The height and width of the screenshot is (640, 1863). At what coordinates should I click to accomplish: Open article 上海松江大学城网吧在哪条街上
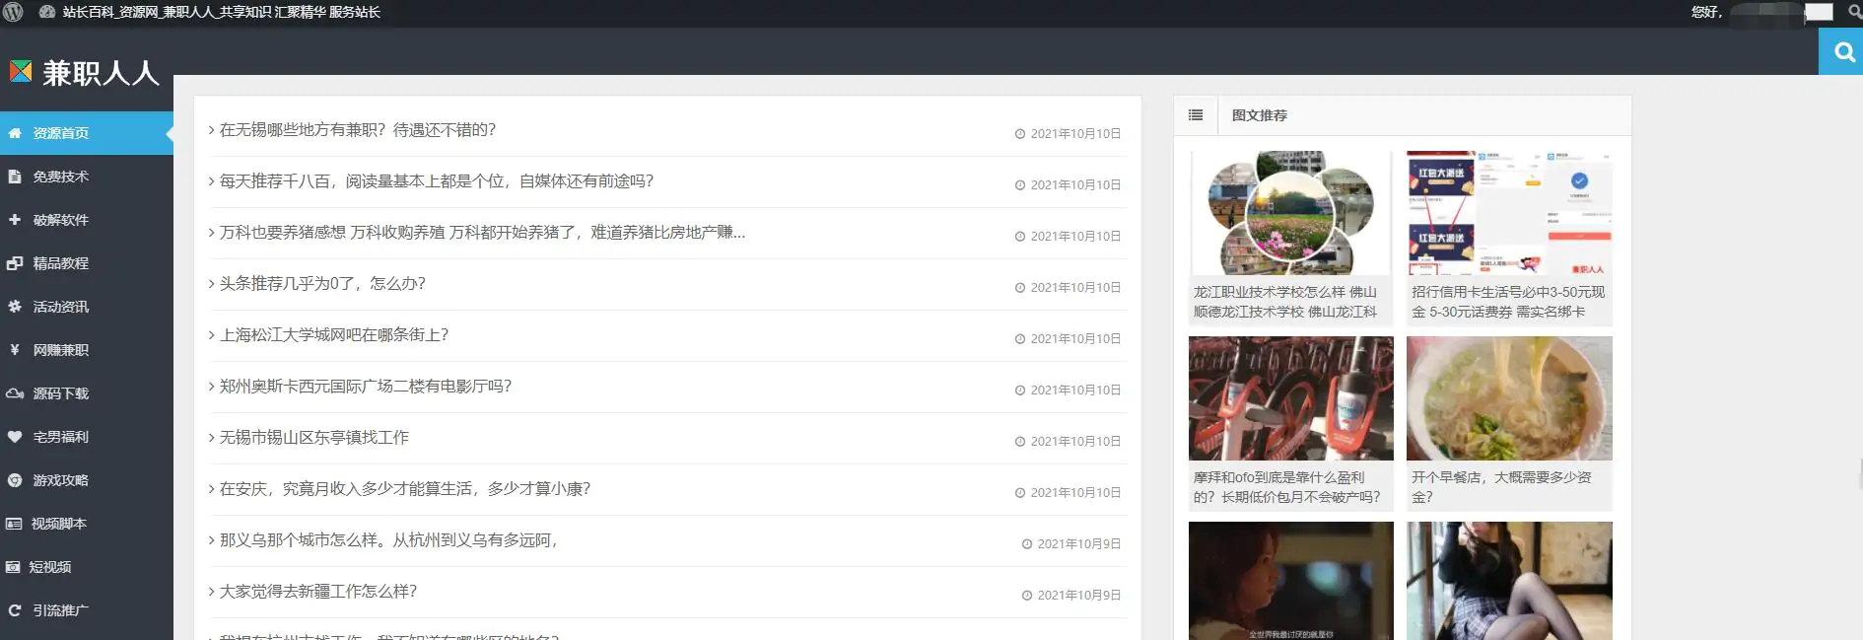[333, 335]
